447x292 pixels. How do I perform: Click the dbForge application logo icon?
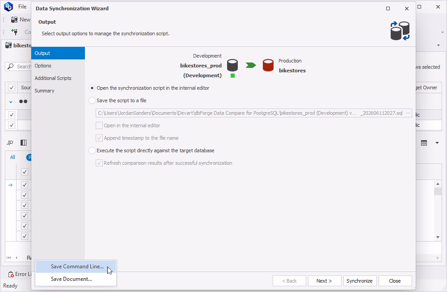point(8,7)
